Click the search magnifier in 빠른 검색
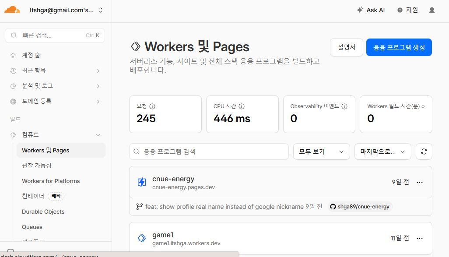The height and width of the screenshot is (257, 449). (x=14, y=35)
